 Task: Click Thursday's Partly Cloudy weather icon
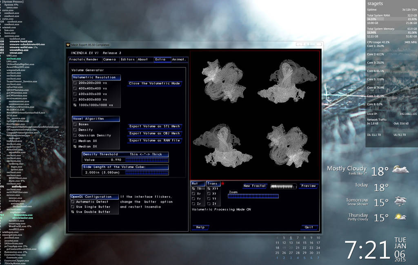click(400, 217)
